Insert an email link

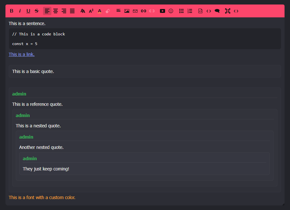point(135,11)
